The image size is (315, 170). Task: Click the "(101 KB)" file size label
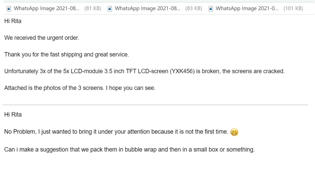293,9
